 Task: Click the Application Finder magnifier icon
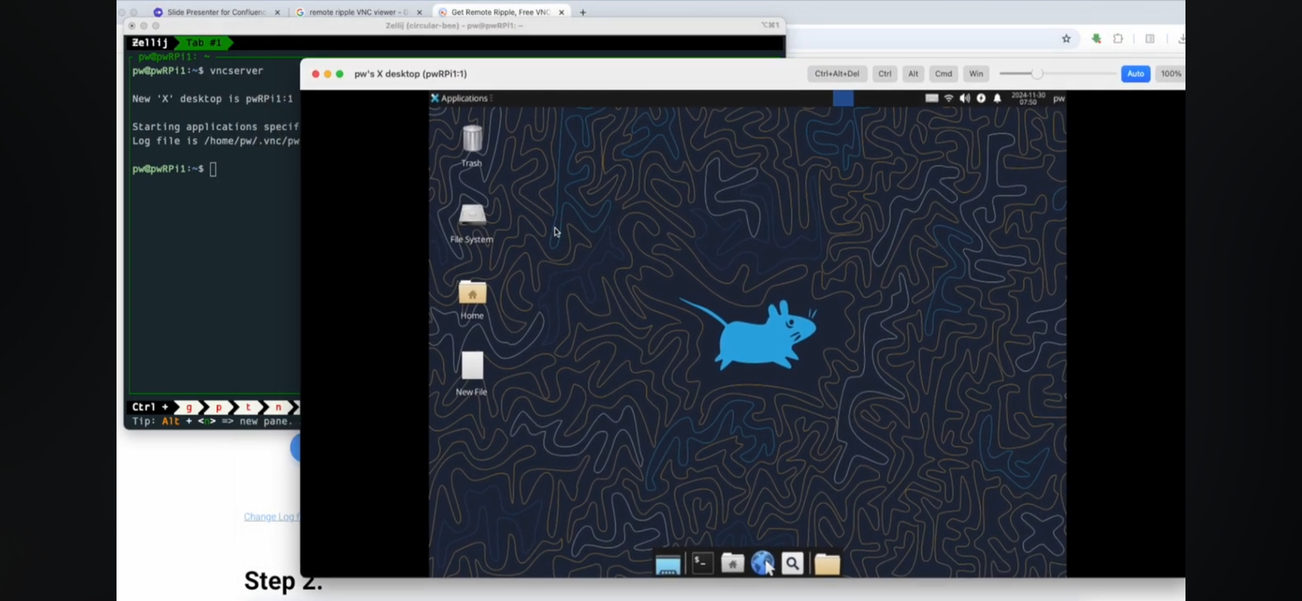(792, 564)
